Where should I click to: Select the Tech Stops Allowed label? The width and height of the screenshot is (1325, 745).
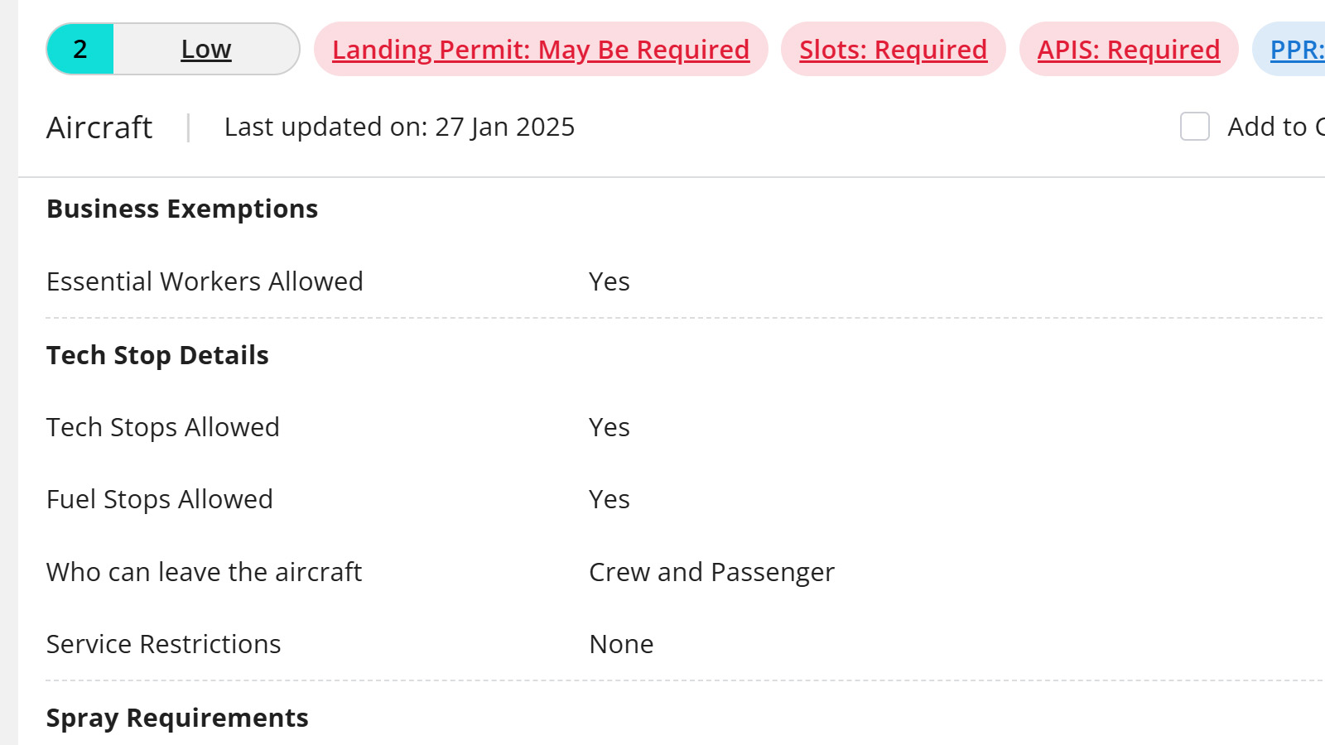click(163, 427)
